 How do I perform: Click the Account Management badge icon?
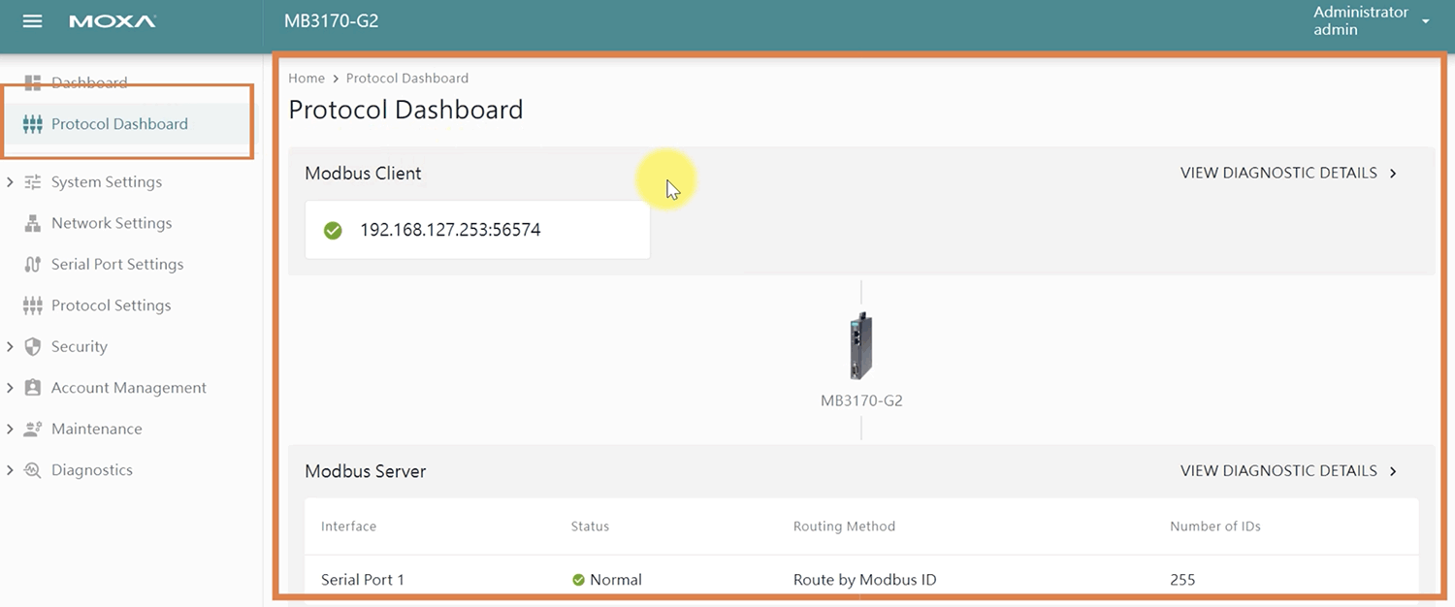point(33,388)
